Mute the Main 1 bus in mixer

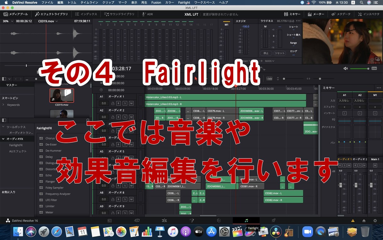click(x=375, y=165)
